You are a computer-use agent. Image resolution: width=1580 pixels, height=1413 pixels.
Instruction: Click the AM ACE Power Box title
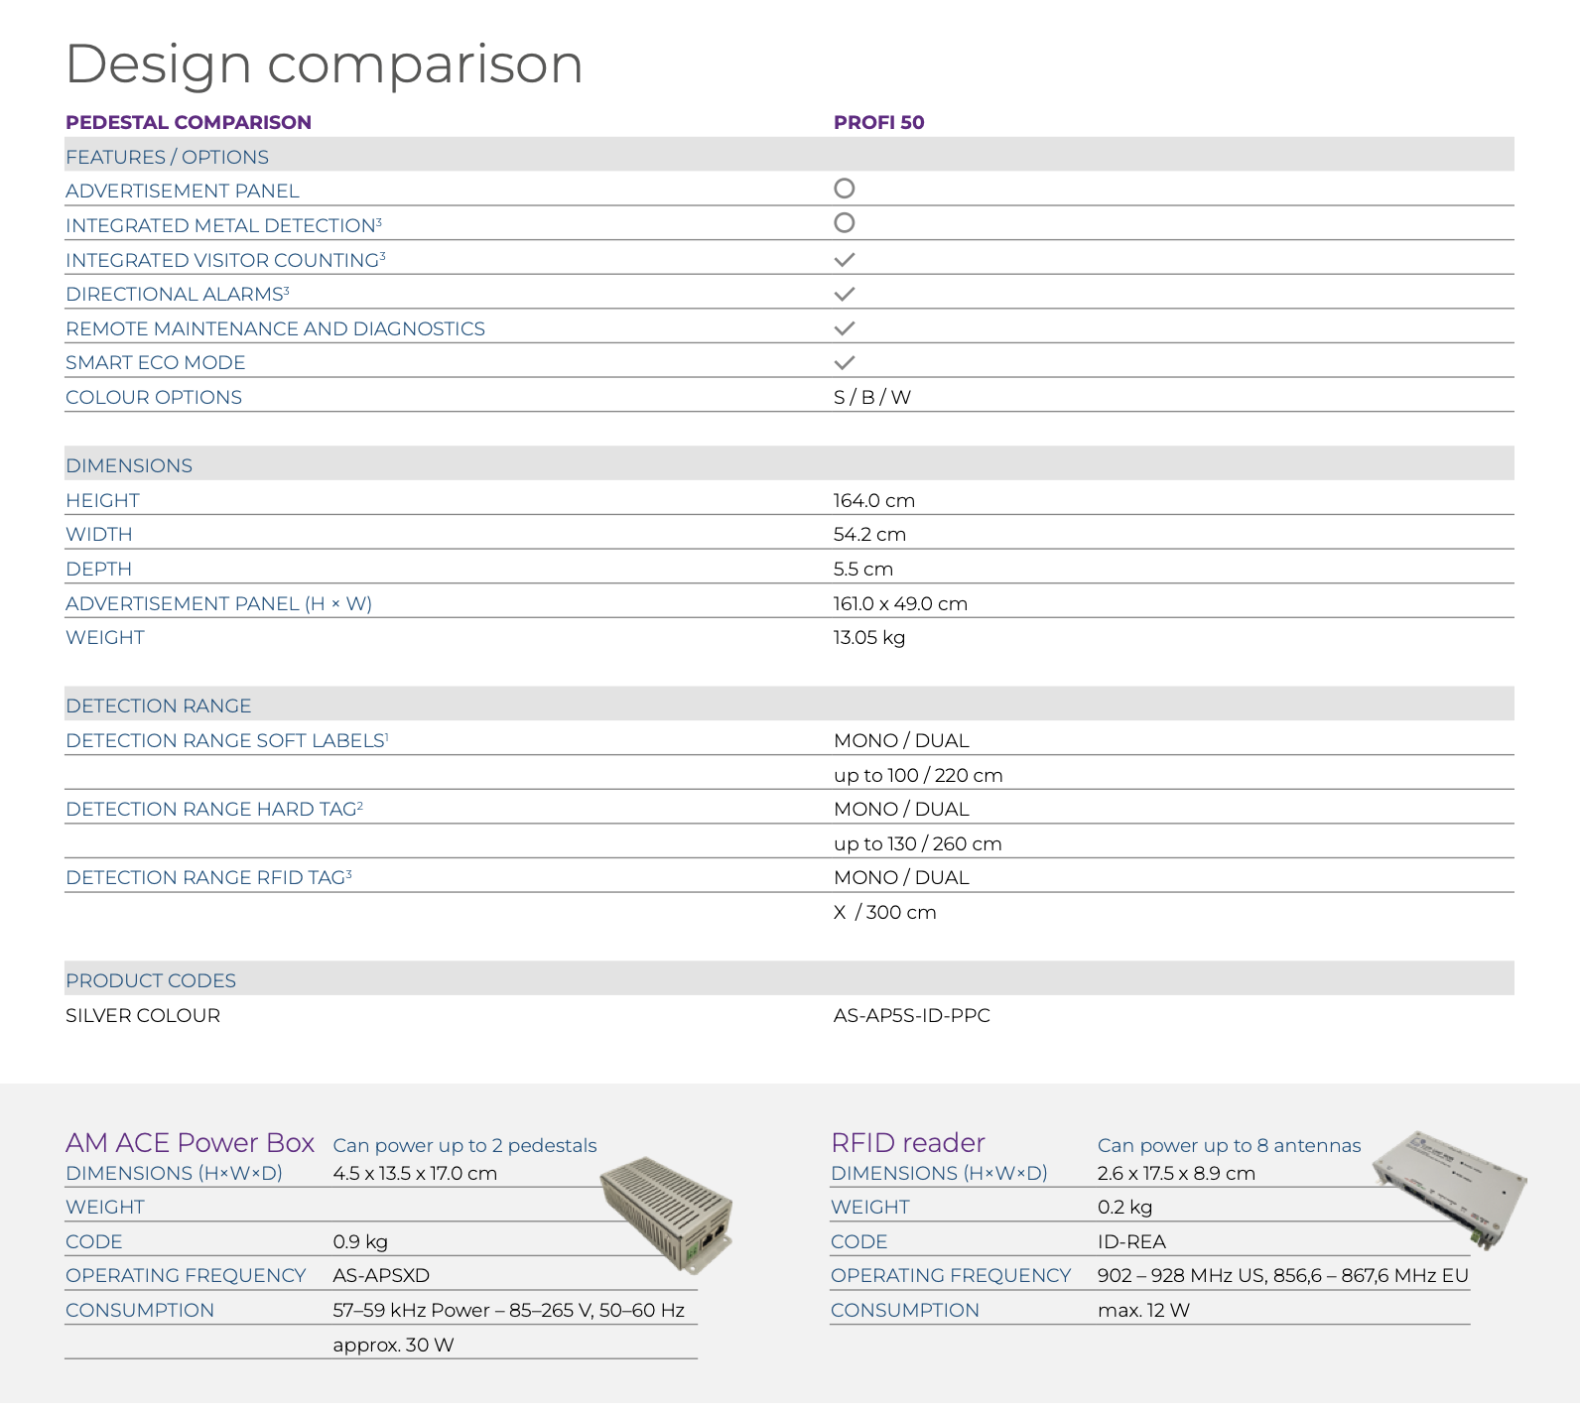coord(190,1142)
